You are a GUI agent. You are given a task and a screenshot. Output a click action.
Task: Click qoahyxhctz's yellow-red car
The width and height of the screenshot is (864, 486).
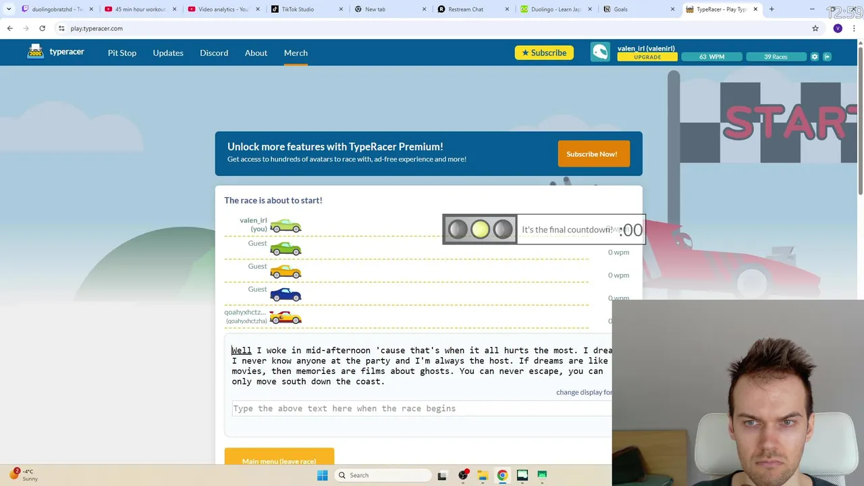(286, 317)
